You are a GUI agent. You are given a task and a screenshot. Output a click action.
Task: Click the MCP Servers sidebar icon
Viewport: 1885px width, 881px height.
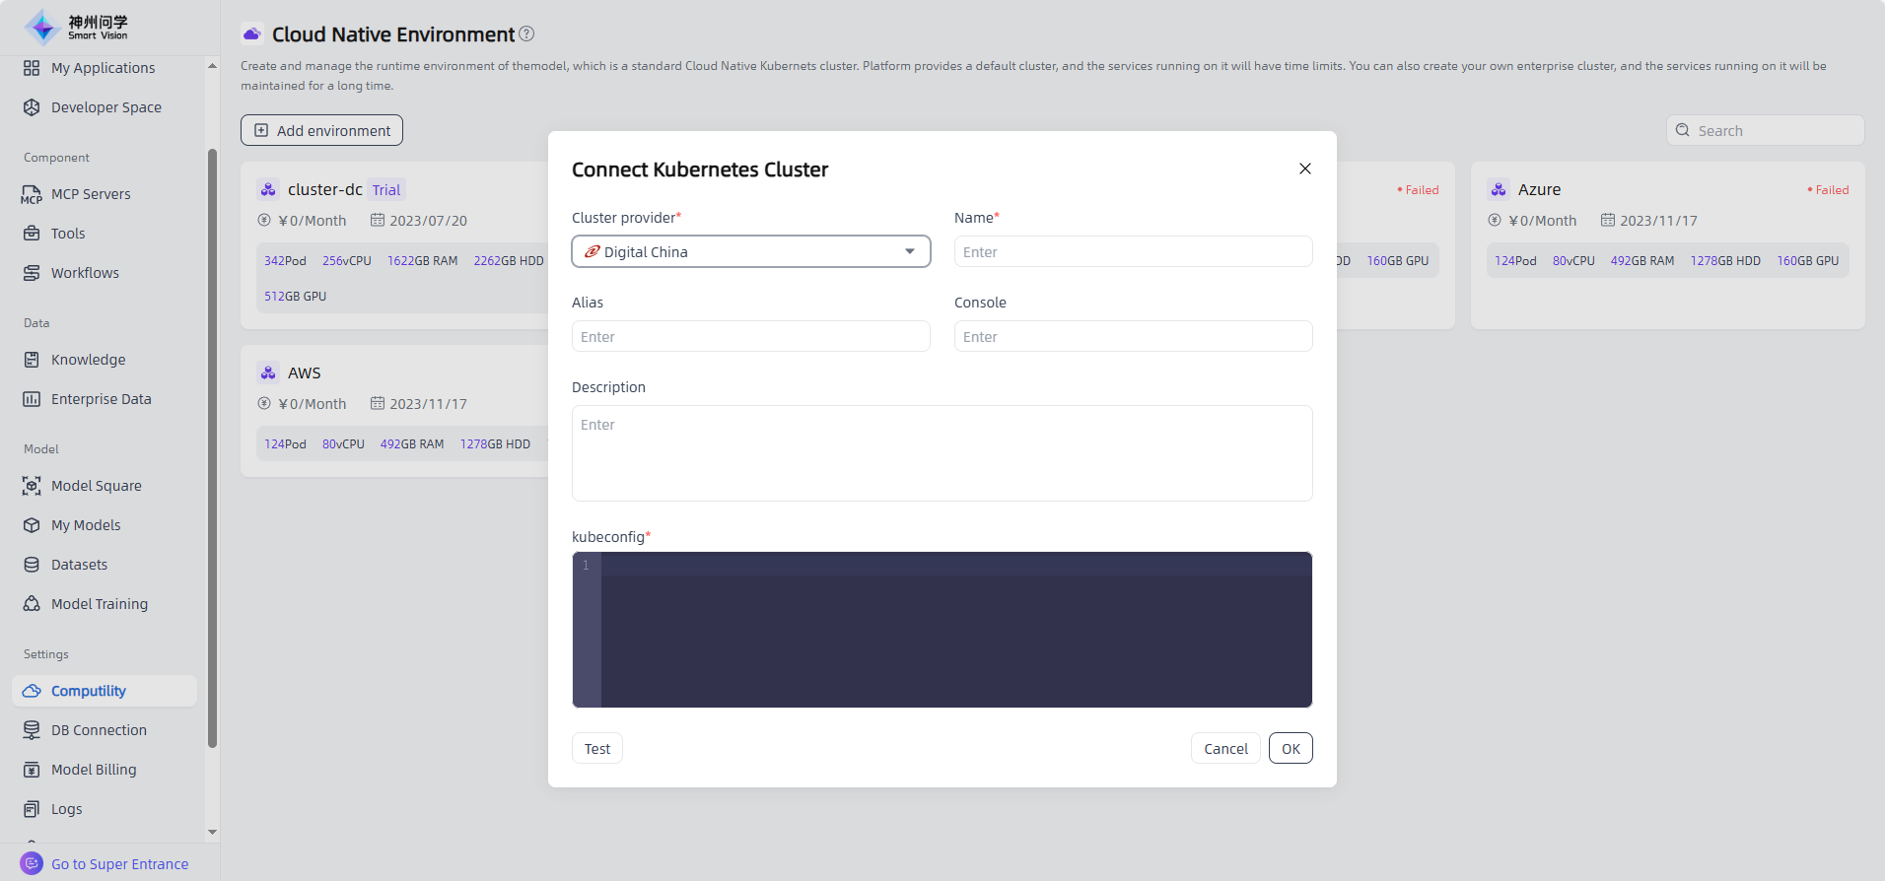pyautogui.click(x=32, y=194)
